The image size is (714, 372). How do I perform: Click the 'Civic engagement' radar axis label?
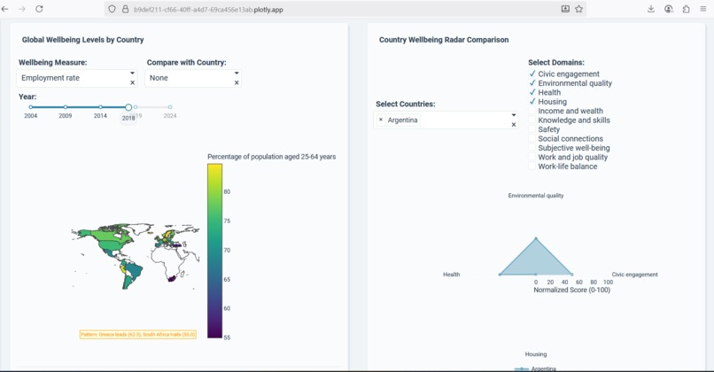tap(635, 275)
